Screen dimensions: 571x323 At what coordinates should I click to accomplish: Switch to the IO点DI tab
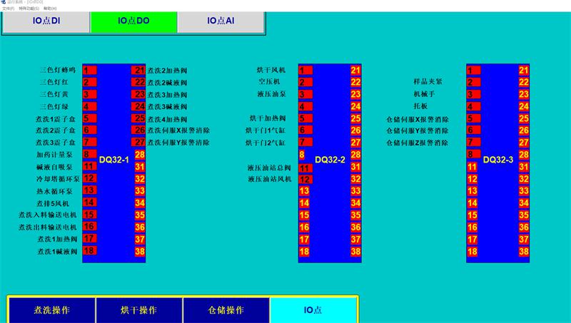[x=46, y=21]
